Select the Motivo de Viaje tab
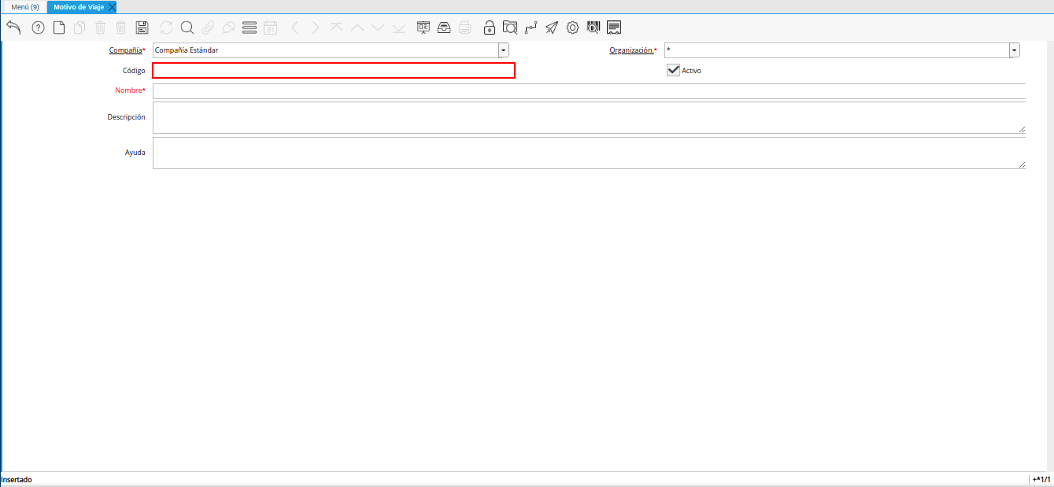Viewport: 1054px width, 487px height. click(x=79, y=7)
